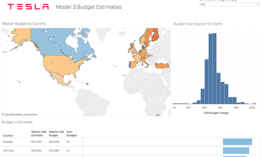Image resolution: width=262 pixels, height=157 pixels.
Task: Click the tallest histogram bar near 50K
Action: 214,69
